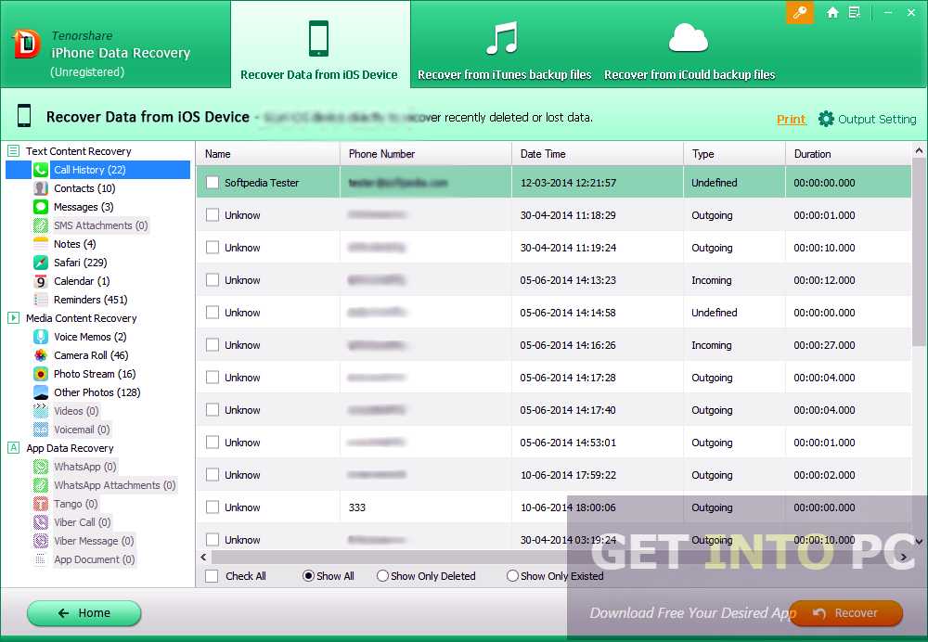
Task: Click the Contacts icon in sidebar
Action: tap(41, 188)
